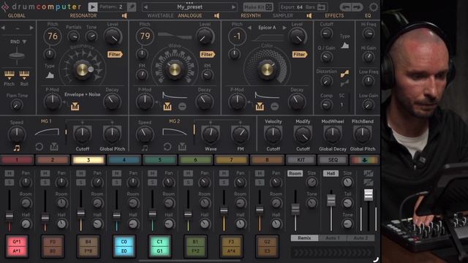The image size is (468, 263).
Task: Click the Resynth envelope minus circle icon
Action: coord(275,106)
